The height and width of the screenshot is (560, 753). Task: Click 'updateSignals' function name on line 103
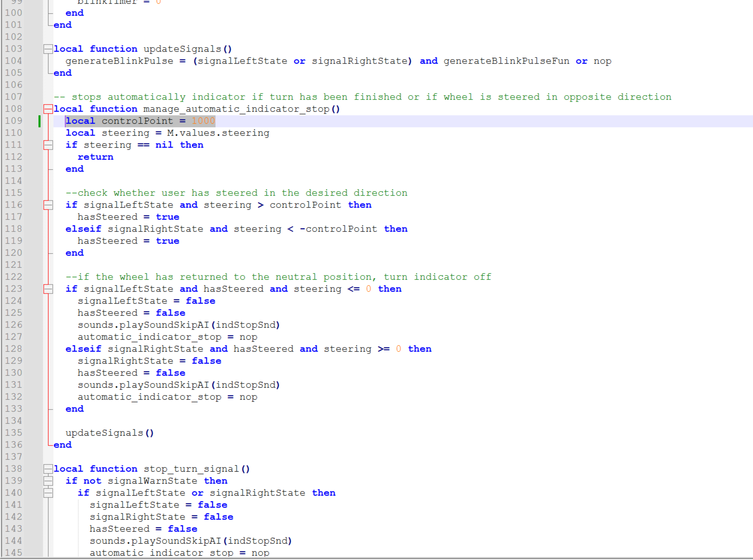point(183,49)
